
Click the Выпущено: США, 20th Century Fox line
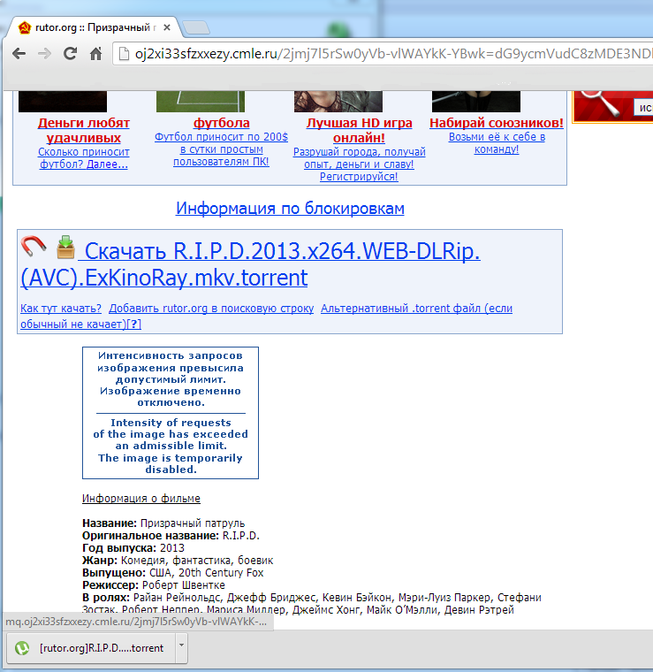click(173, 573)
